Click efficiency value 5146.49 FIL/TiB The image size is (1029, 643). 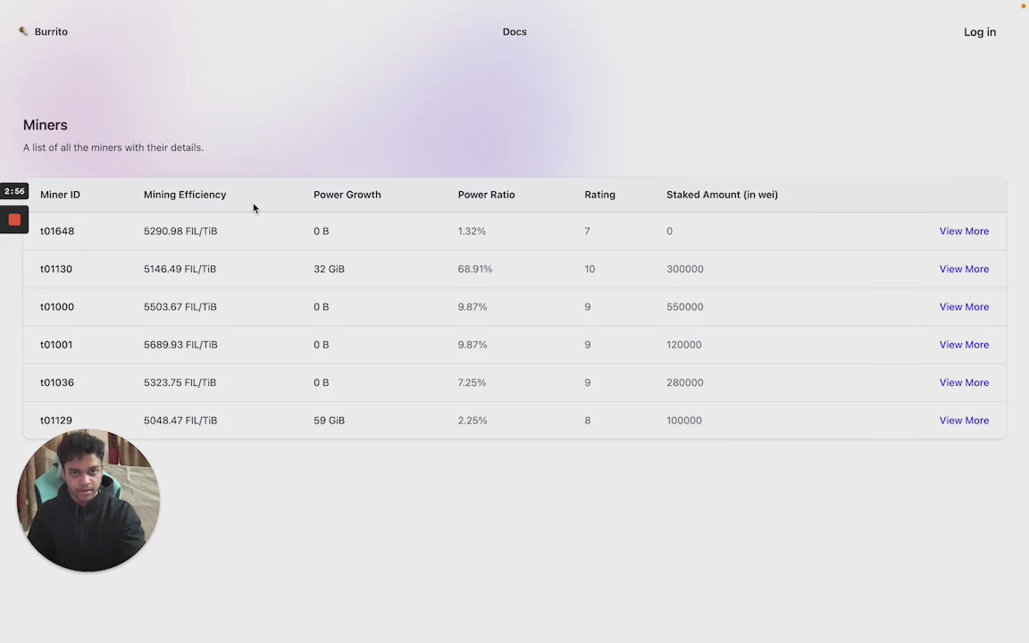(x=180, y=269)
